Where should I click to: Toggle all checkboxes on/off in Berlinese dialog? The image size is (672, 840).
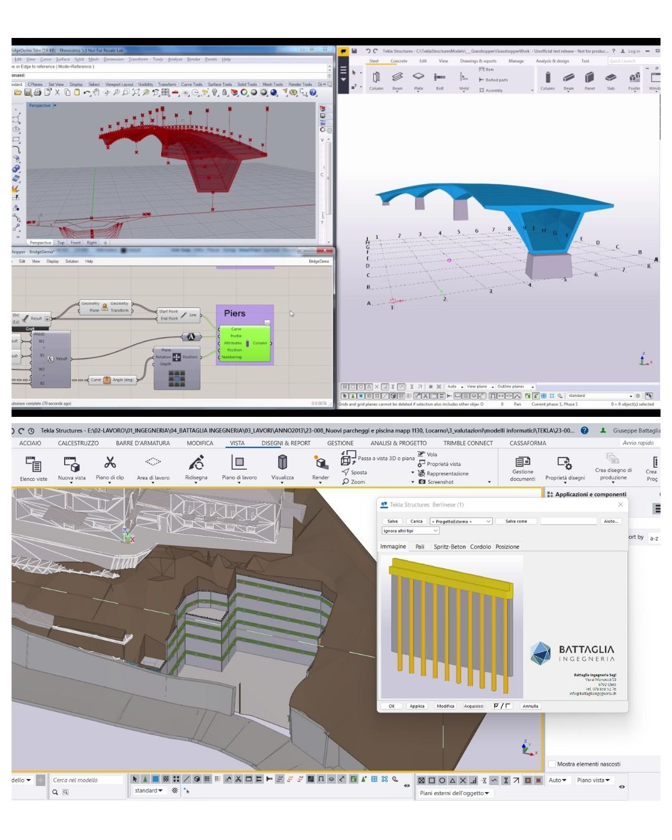click(502, 706)
